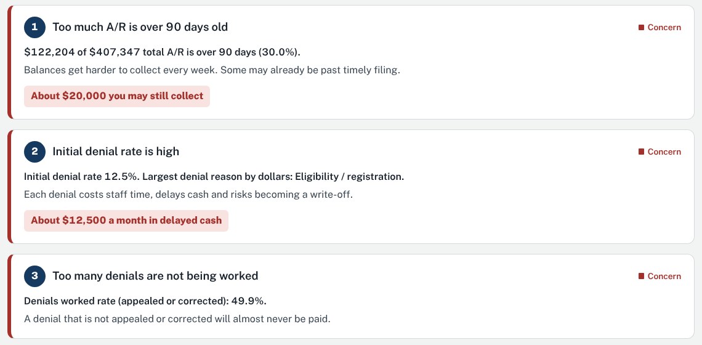The image size is (702, 345).
Task: Click the 'About $20,000 you may still collect' pill
Action: pyautogui.click(x=117, y=96)
